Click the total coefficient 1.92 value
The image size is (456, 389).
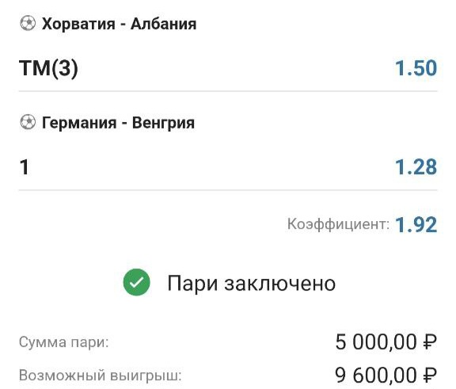pyautogui.click(x=416, y=225)
